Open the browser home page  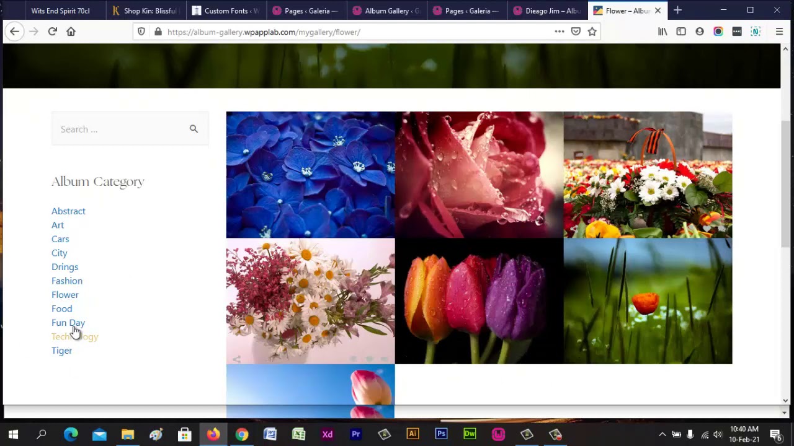tap(71, 32)
